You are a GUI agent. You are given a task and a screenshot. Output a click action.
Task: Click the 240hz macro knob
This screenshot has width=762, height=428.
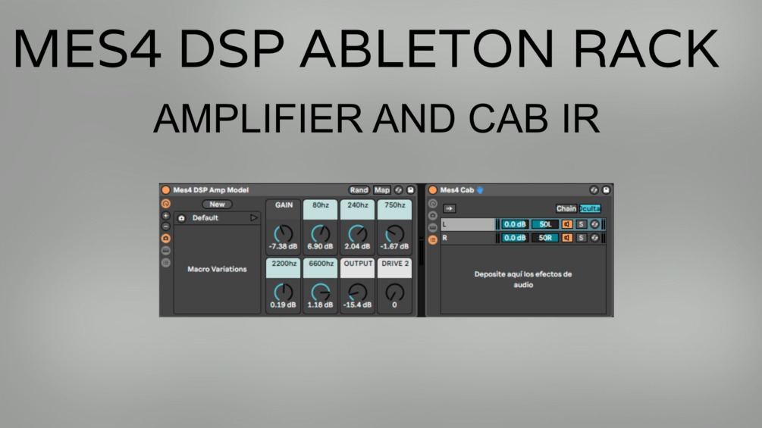pos(358,234)
